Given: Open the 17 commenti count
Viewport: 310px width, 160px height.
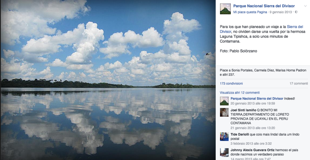Looking at the screenshot, I should (x=298, y=84).
